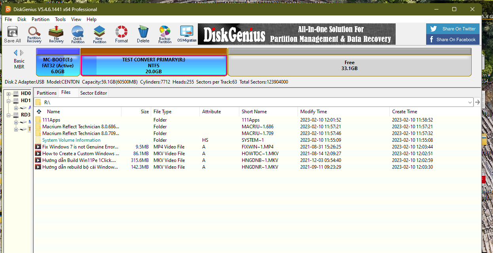Click the up-folder arrow beside Name

pyautogui.click(x=39, y=112)
